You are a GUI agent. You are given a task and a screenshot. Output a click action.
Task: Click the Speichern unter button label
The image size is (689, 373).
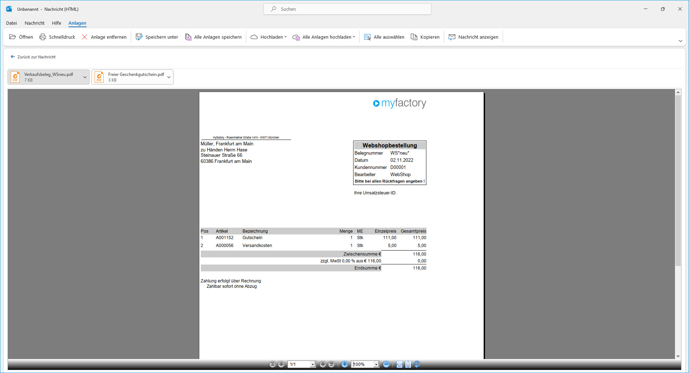coord(162,37)
